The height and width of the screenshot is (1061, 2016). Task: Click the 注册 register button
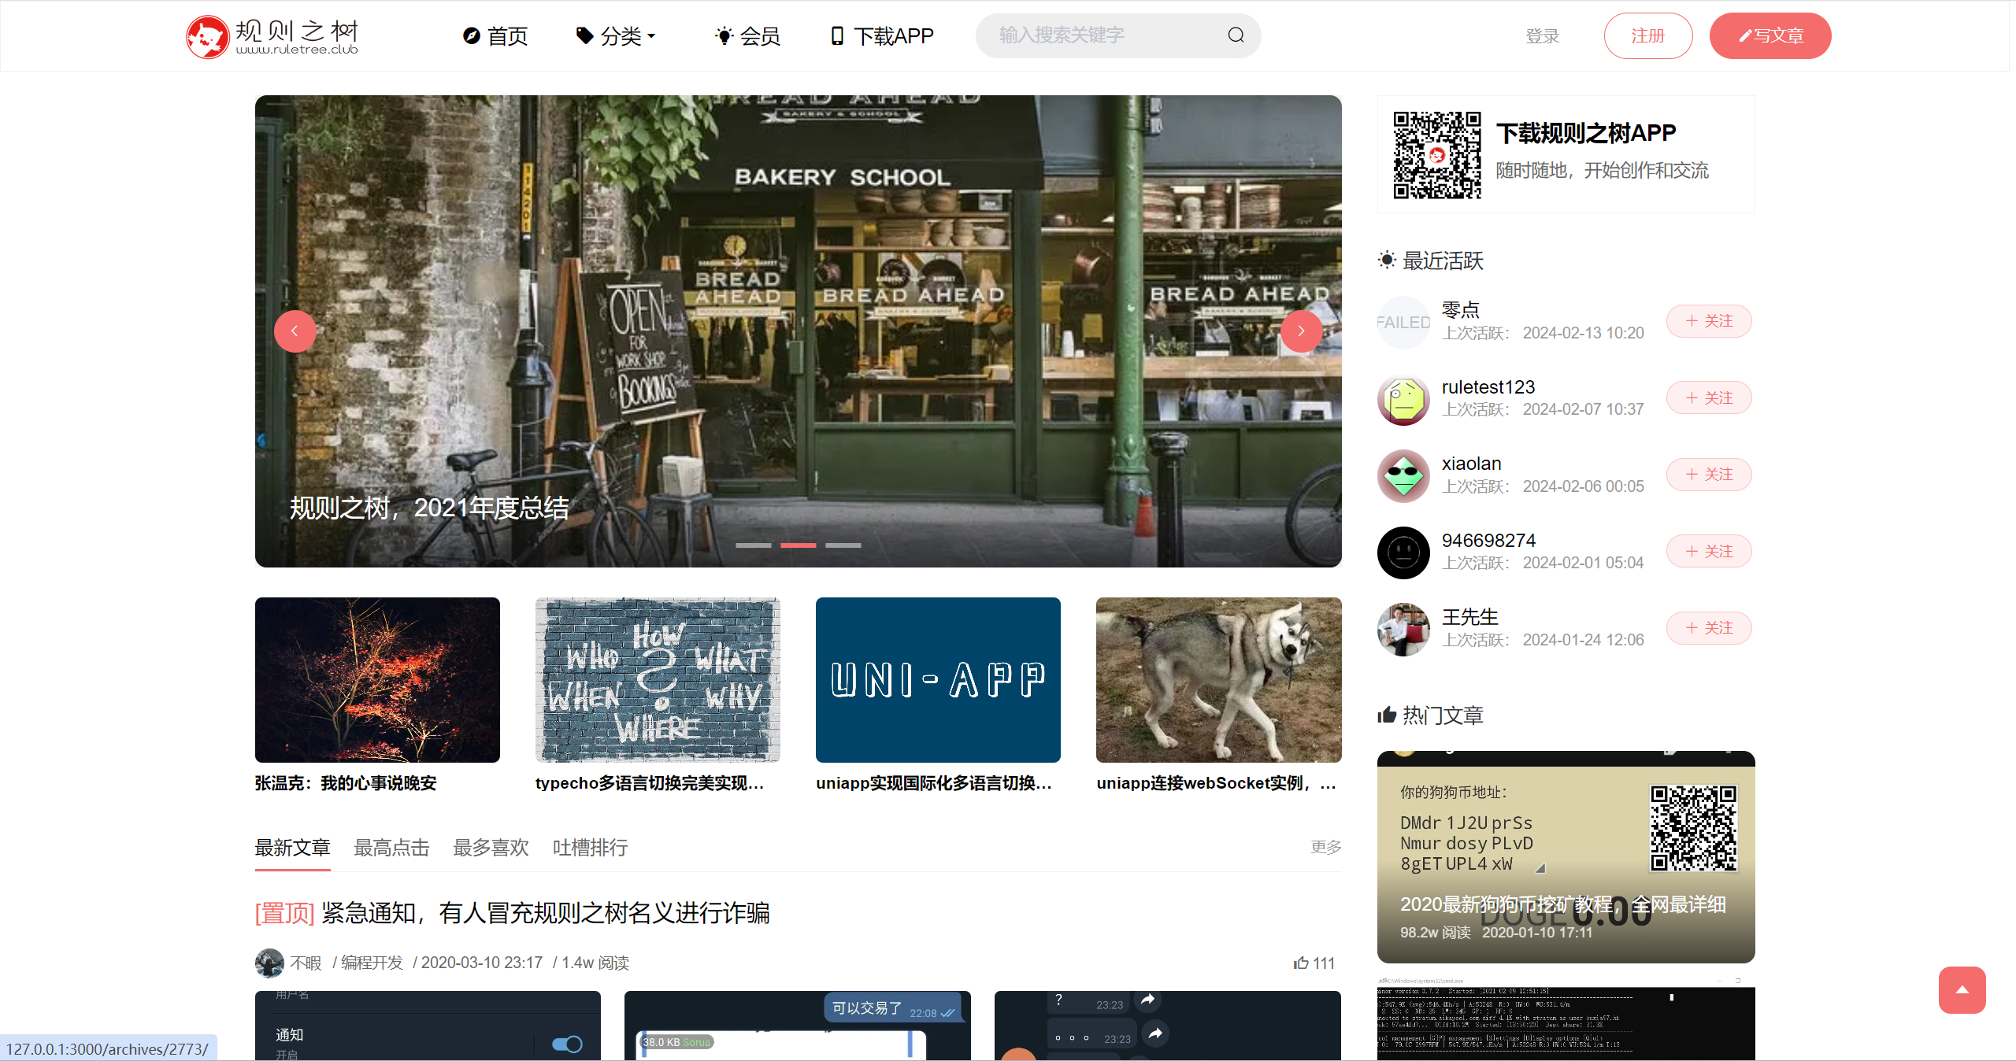click(1647, 36)
